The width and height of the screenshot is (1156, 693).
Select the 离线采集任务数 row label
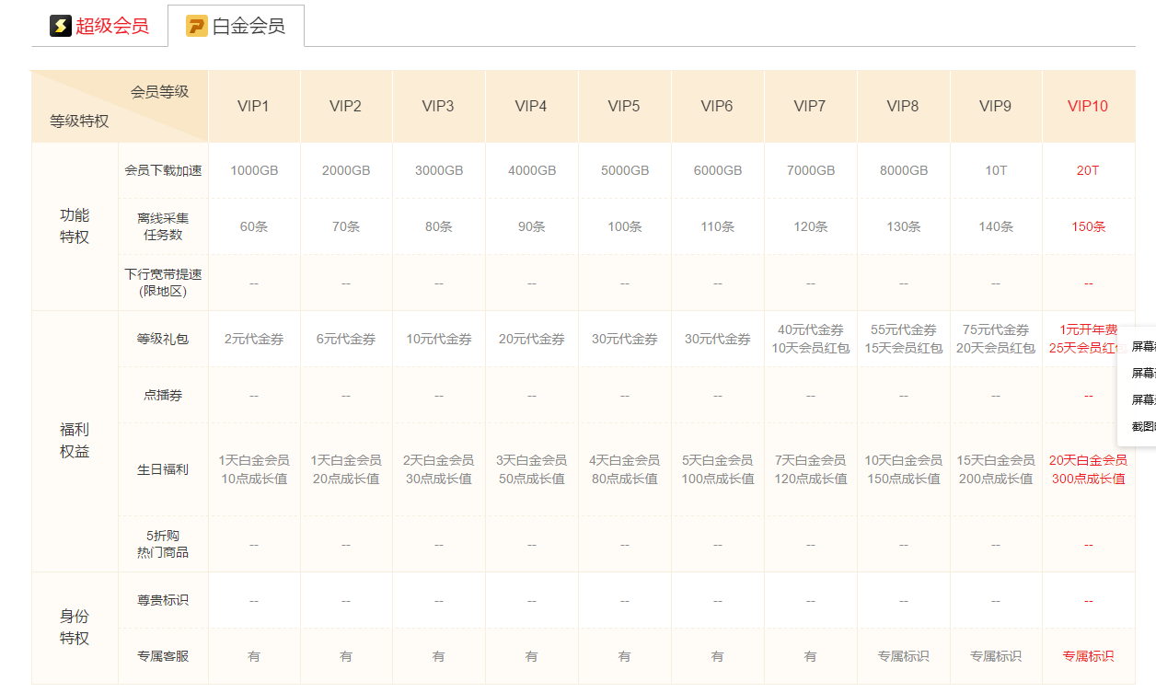coord(163,226)
